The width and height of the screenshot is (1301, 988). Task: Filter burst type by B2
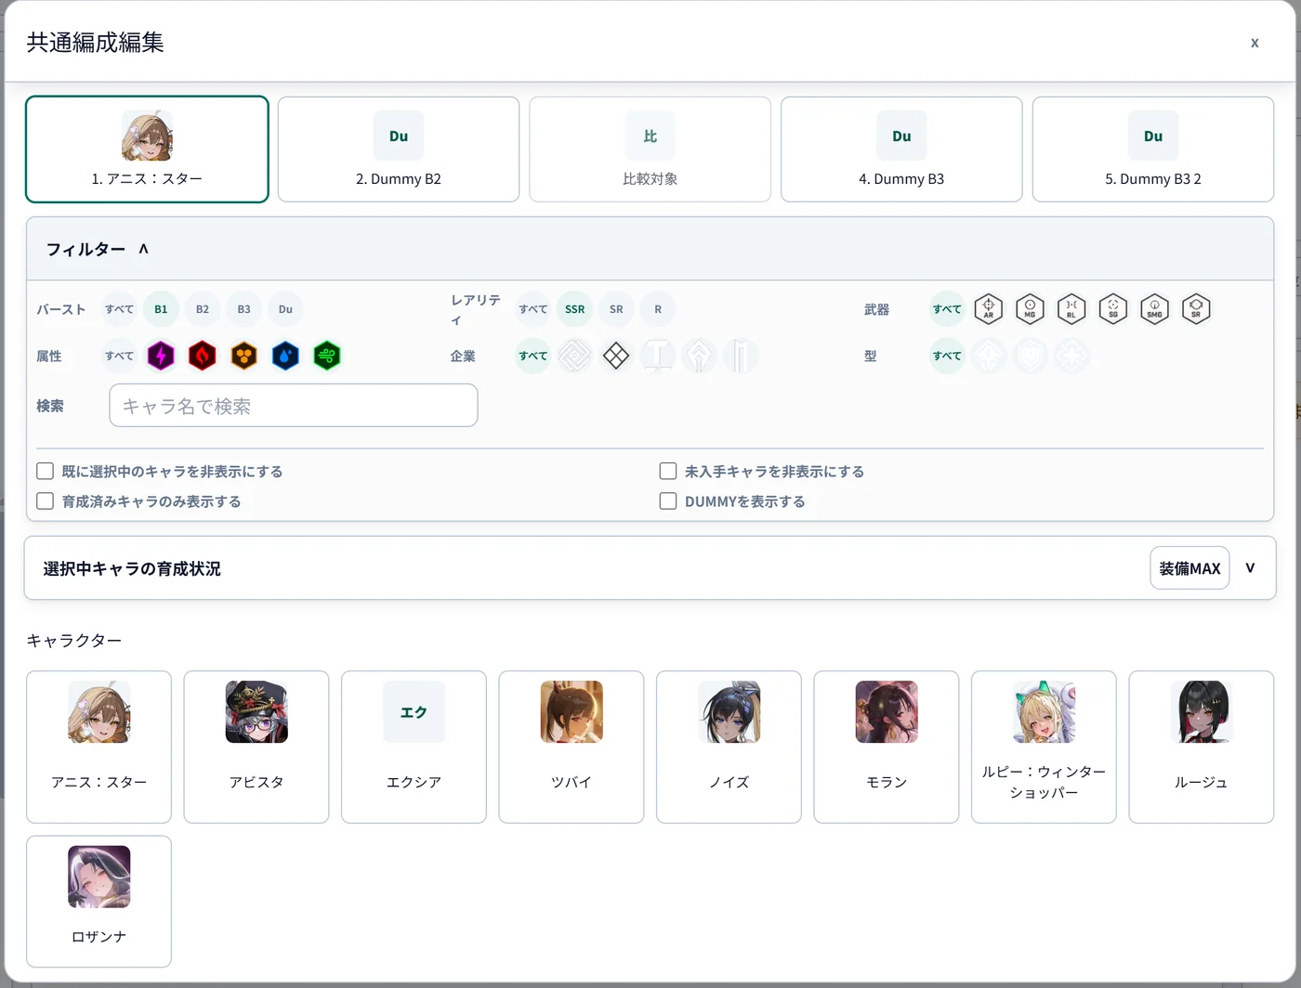point(203,309)
